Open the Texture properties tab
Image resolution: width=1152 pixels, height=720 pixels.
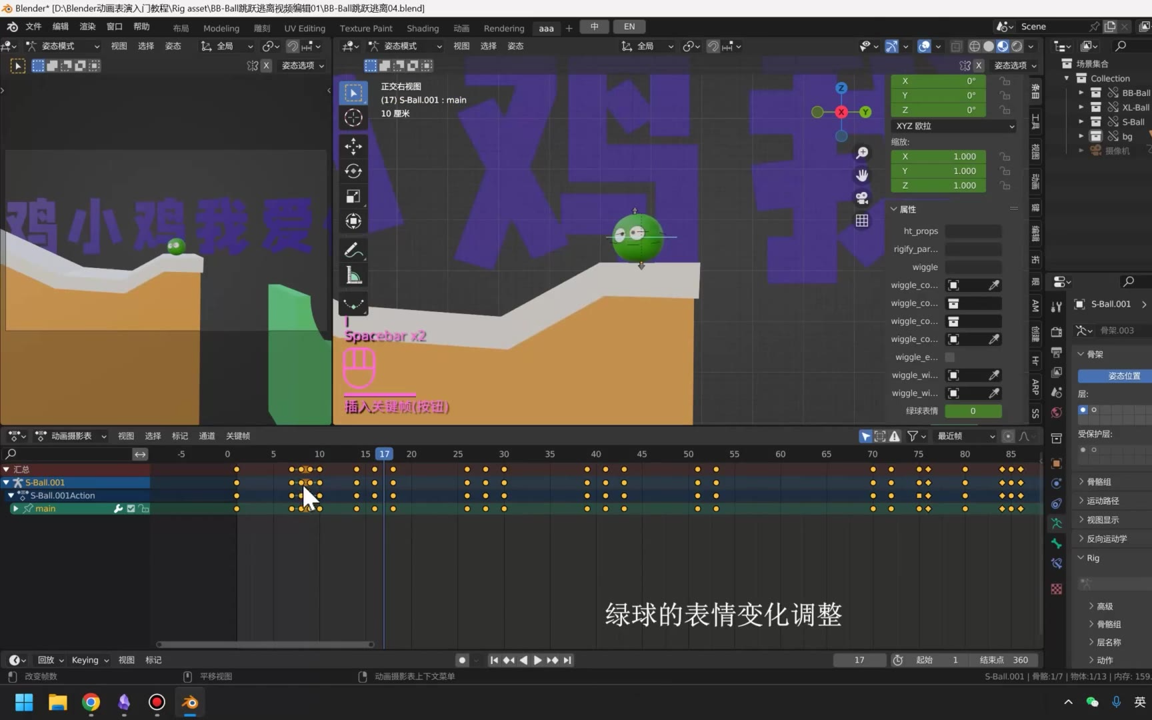[x=1057, y=589]
